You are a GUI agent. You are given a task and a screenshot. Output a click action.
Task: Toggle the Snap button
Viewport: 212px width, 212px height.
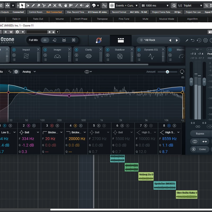point(112,6)
